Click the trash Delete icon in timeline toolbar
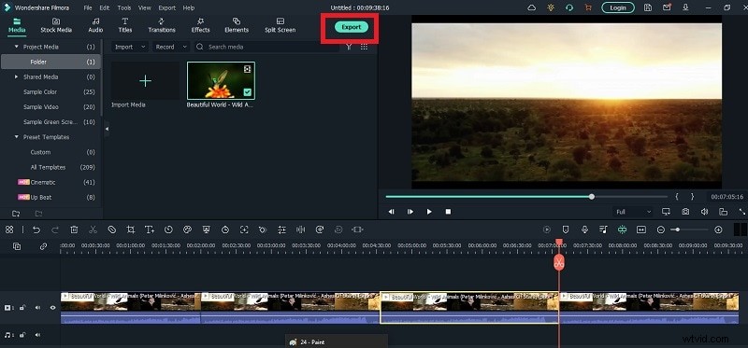The width and height of the screenshot is (748, 348). [x=74, y=230]
